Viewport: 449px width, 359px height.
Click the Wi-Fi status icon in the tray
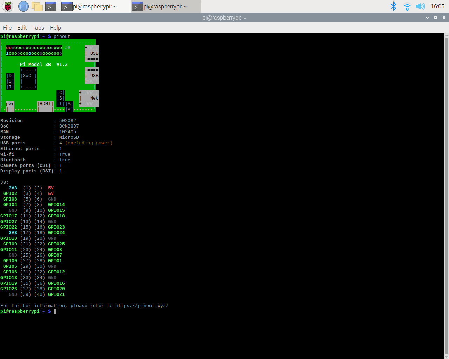click(407, 6)
